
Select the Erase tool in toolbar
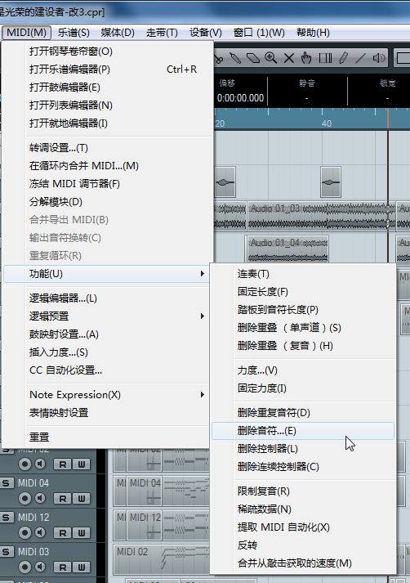(253, 58)
